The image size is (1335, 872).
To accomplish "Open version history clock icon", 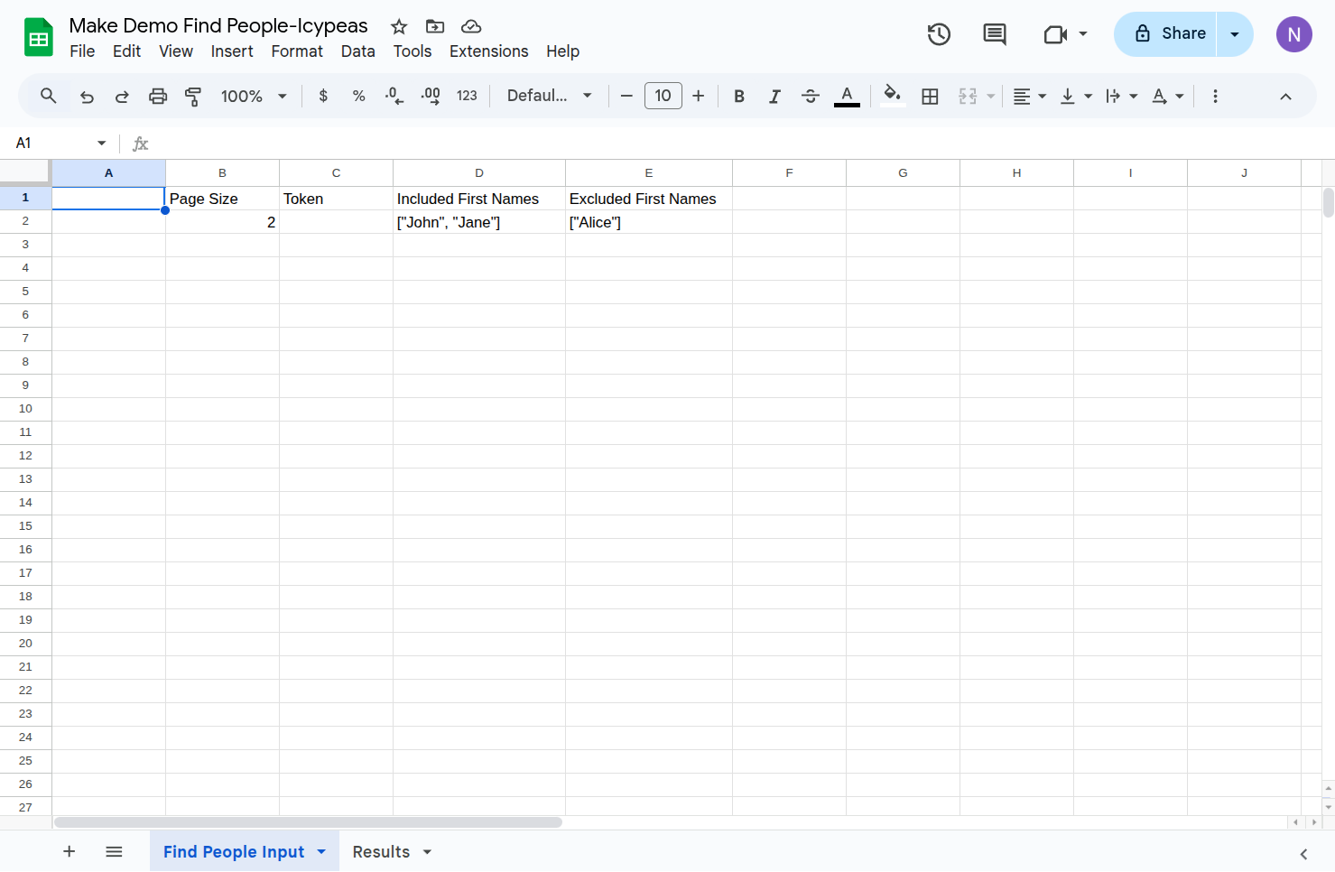I will click(x=939, y=34).
